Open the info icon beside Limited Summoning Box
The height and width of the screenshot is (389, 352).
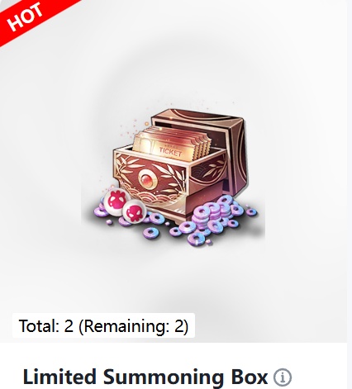coord(283,377)
